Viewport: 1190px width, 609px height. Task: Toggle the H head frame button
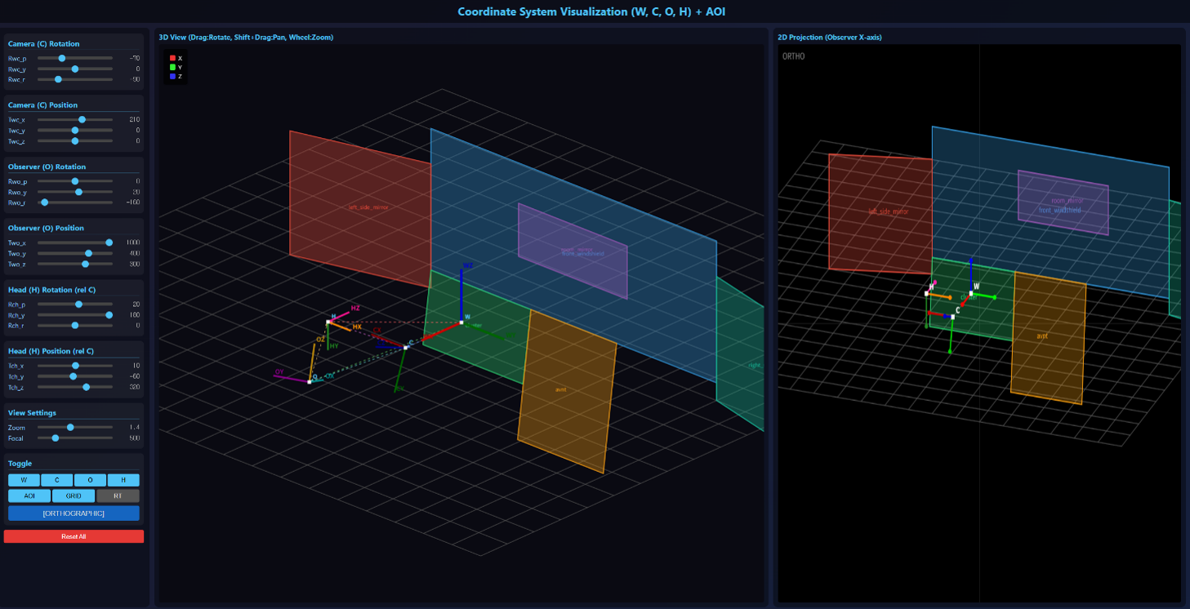click(x=123, y=480)
